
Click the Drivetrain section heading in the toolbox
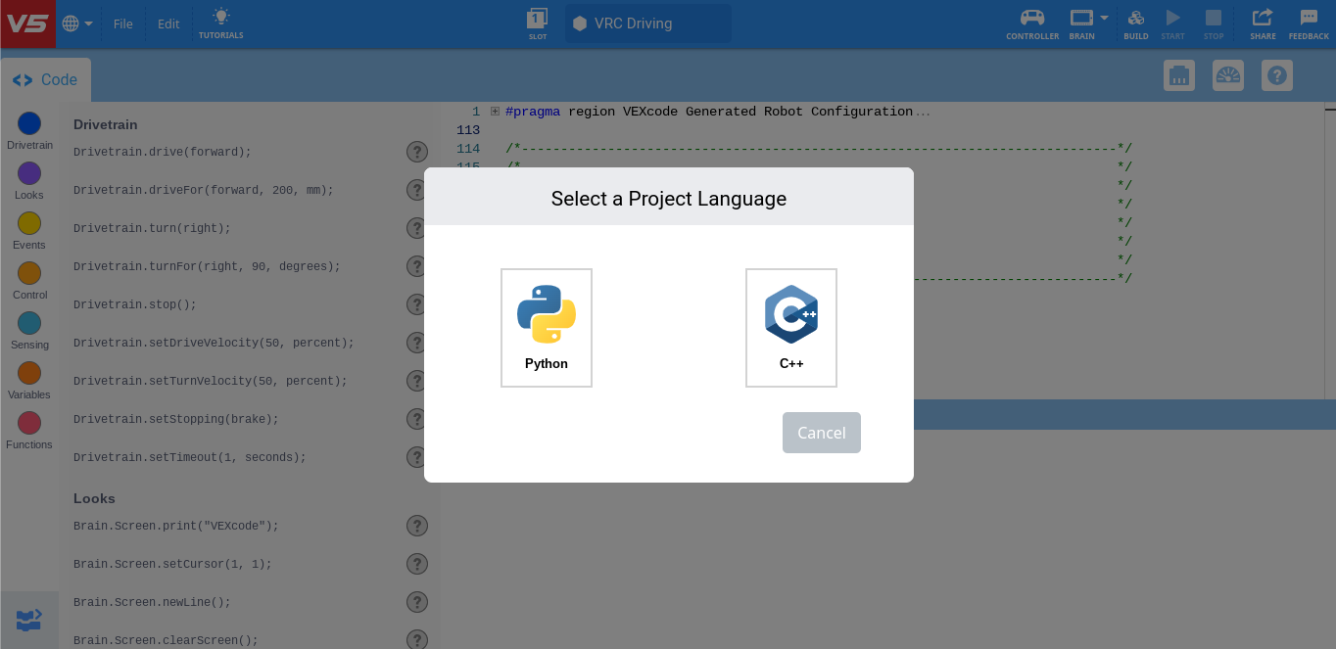(106, 124)
